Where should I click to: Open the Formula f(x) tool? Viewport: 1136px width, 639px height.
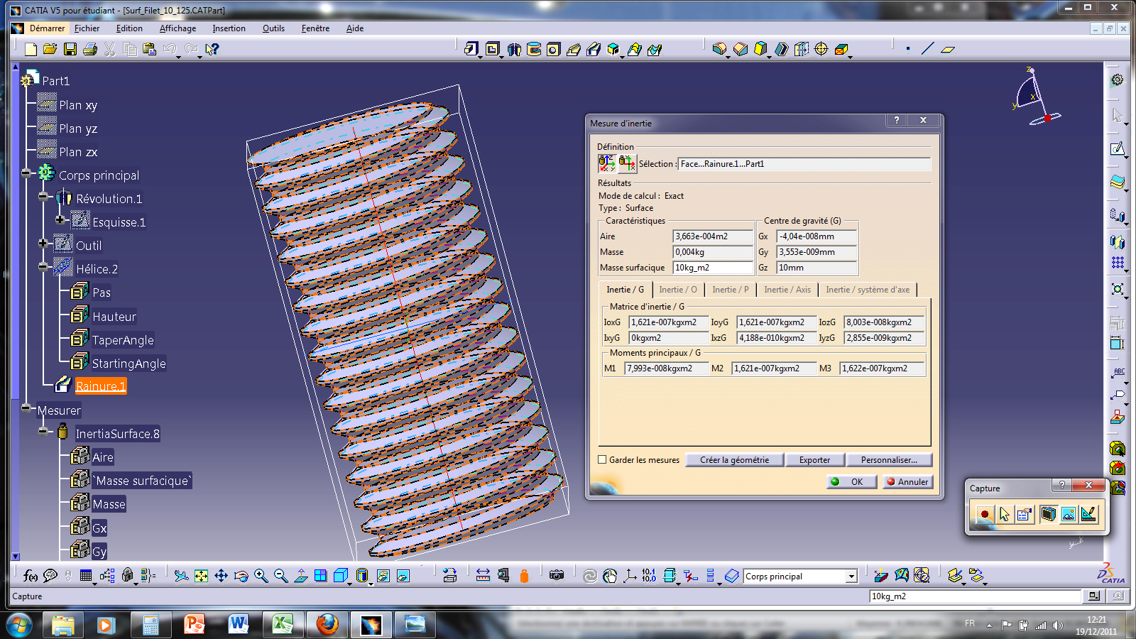tap(30, 576)
